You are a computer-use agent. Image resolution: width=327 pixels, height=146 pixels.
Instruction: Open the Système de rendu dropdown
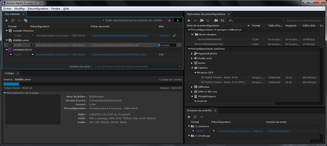[138, 66]
